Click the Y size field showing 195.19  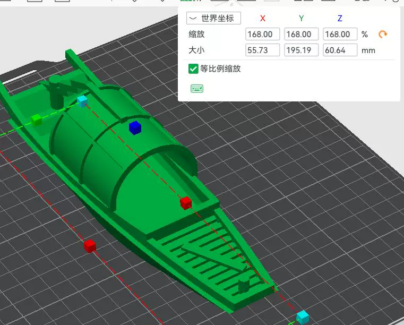301,50
